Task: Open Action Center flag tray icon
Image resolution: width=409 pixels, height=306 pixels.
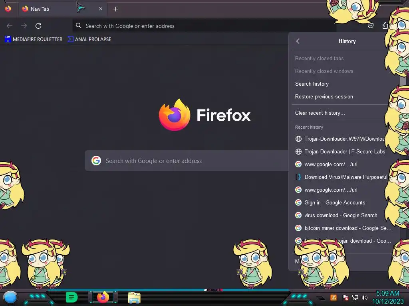Action: point(345,297)
